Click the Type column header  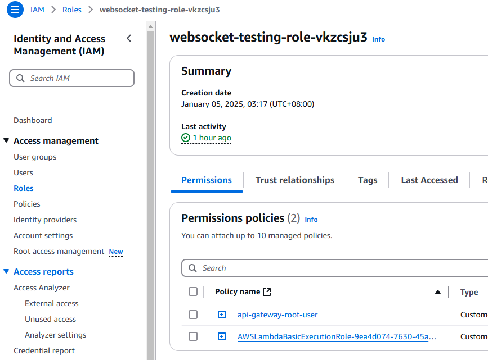(469, 292)
